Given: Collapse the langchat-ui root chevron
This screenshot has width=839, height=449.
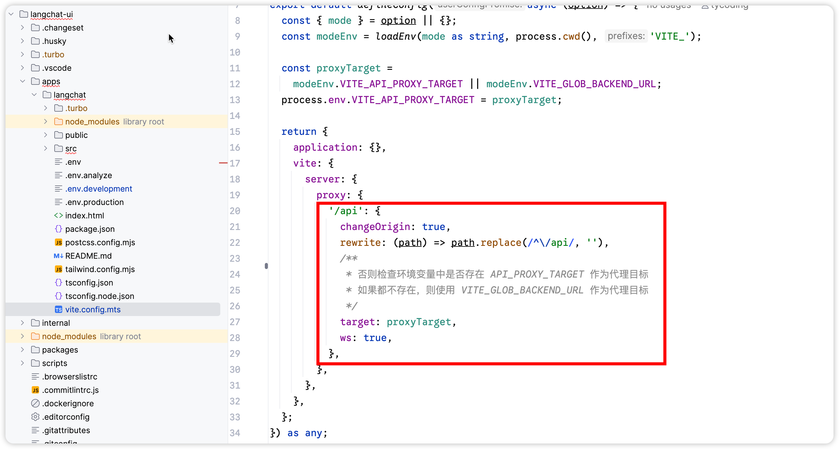Looking at the screenshot, I should pos(11,14).
